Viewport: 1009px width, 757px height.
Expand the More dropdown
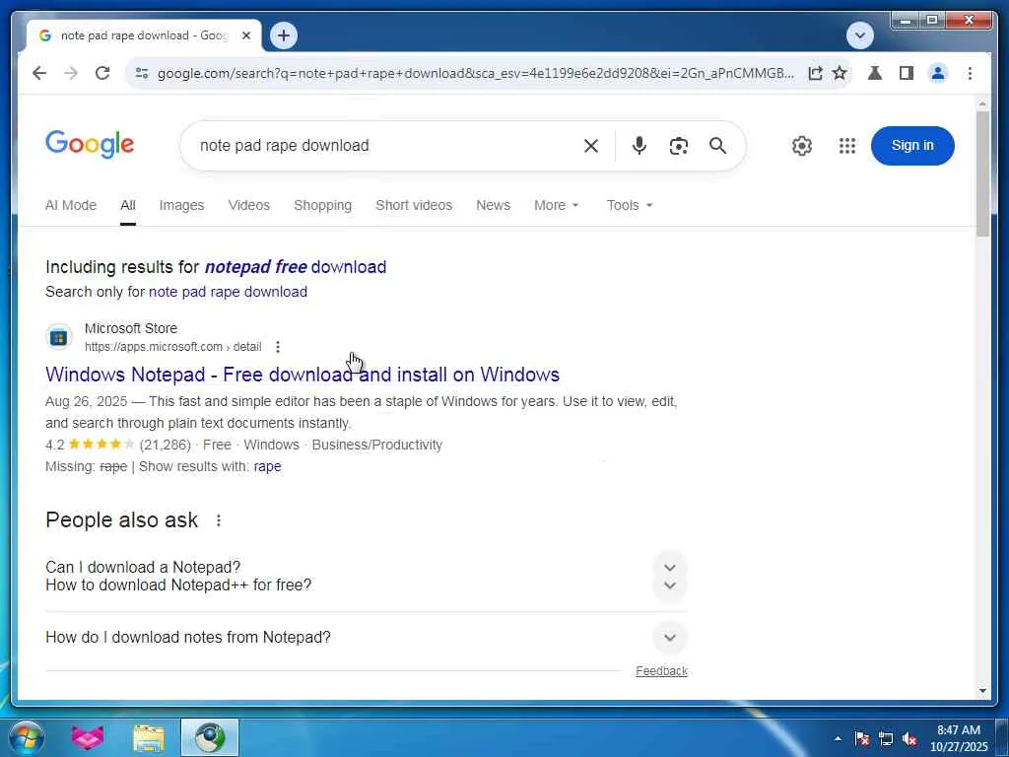(x=557, y=205)
